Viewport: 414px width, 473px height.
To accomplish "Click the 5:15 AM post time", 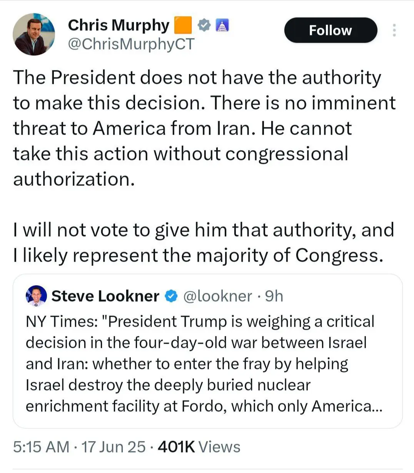I will click(41, 447).
